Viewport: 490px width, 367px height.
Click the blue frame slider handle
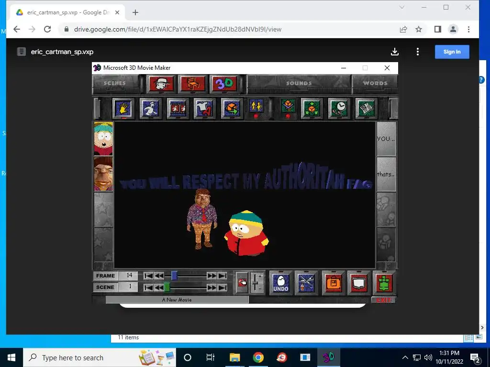coord(174,276)
